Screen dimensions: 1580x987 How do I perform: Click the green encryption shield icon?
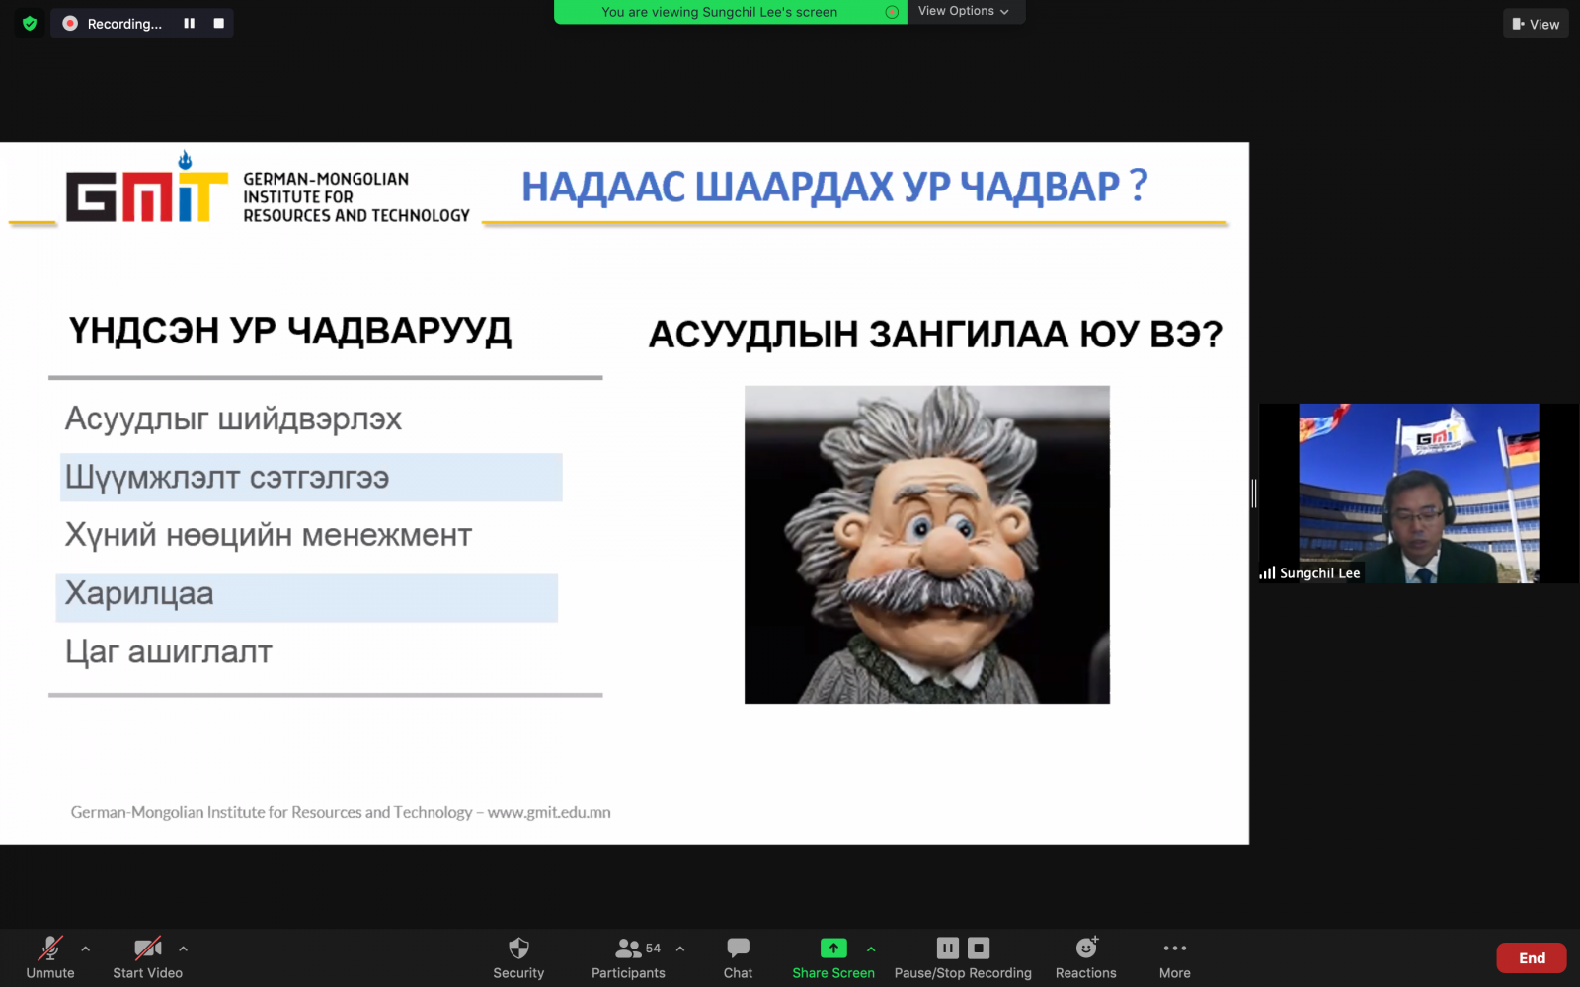(30, 23)
